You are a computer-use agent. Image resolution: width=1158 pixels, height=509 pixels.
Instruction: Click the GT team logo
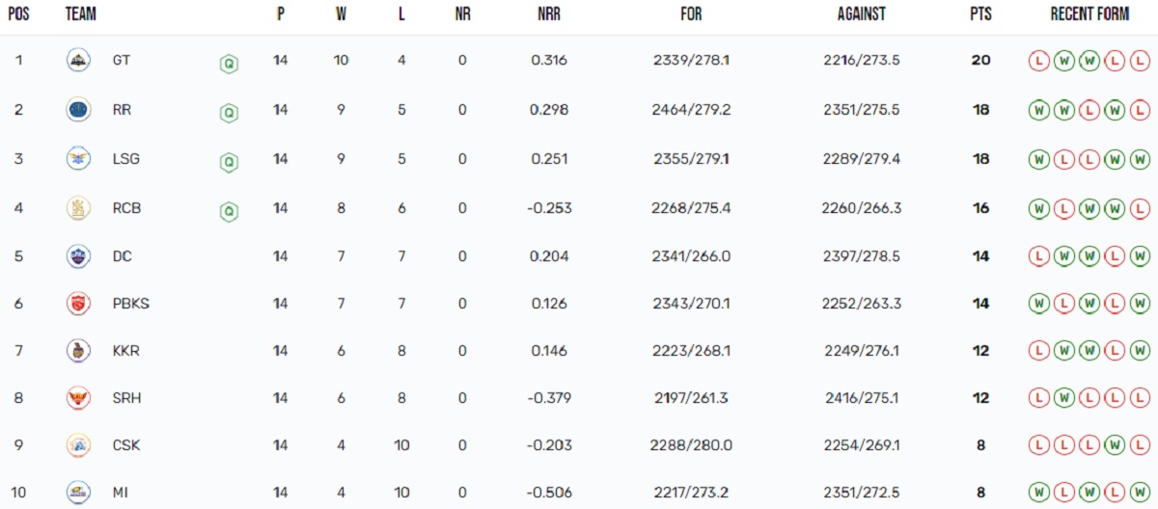(x=77, y=61)
